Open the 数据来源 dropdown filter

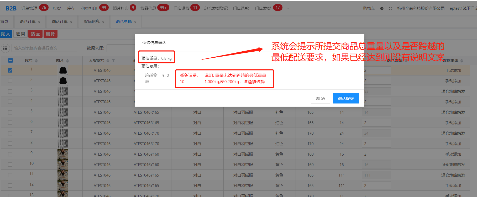[x=121, y=48]
